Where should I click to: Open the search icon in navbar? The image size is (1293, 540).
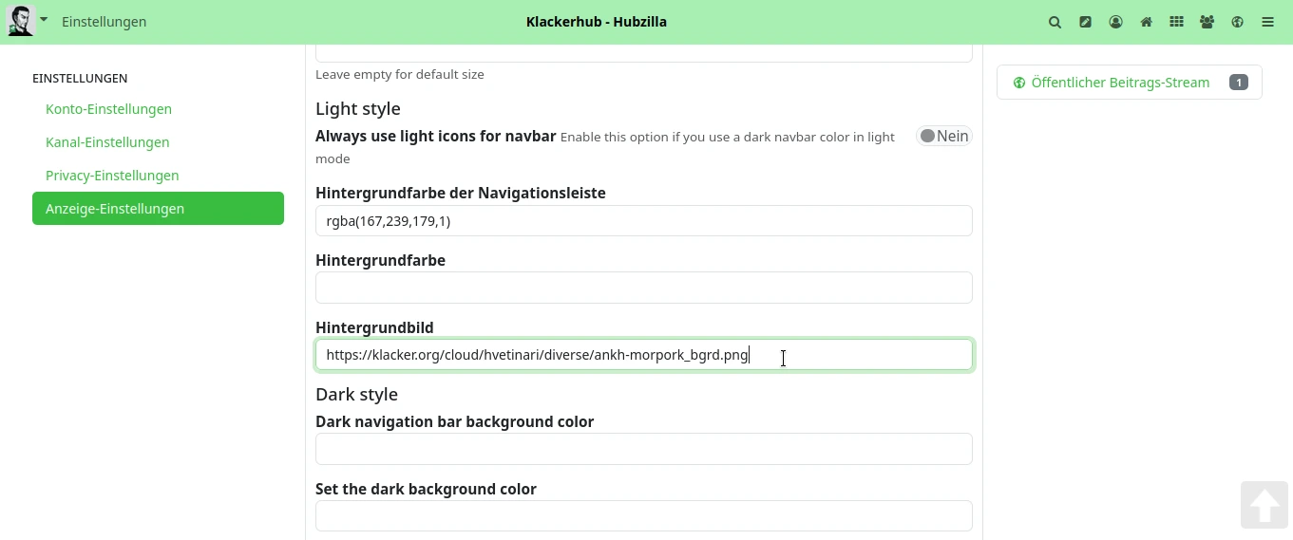(x=1055, y=22)
